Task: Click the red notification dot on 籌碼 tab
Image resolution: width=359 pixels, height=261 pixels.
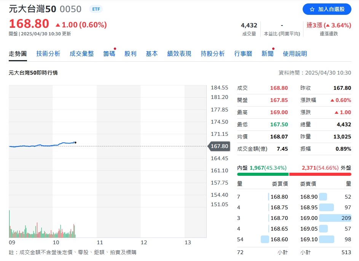Action: click(x=115, y=48)
